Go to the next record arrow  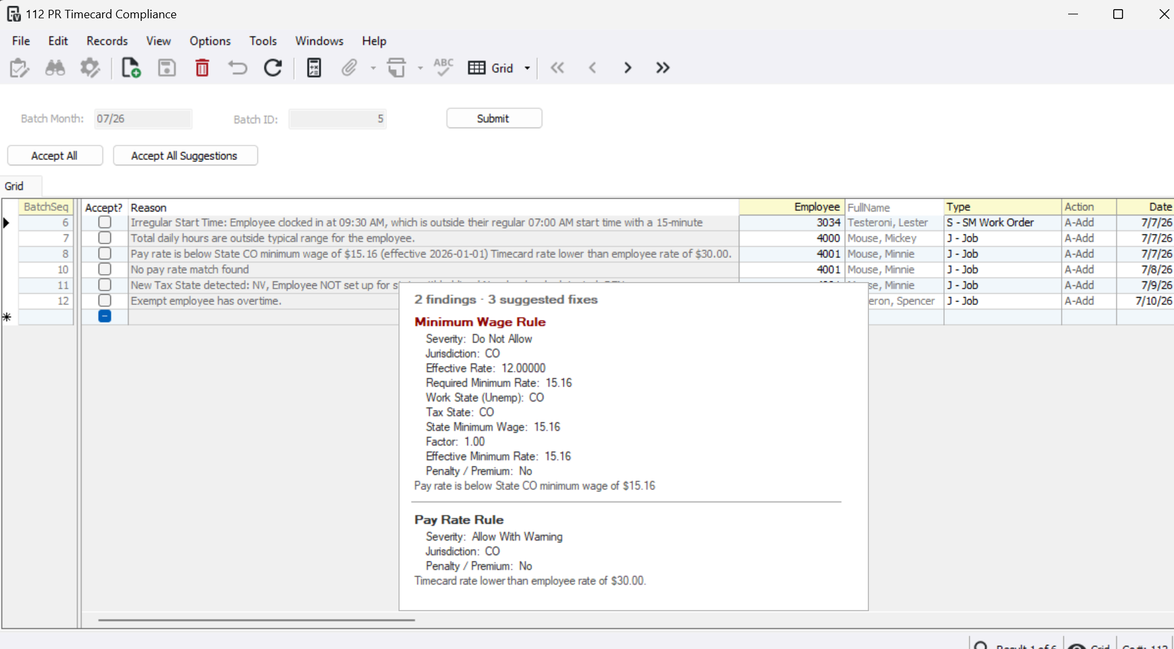click(628, 68)
